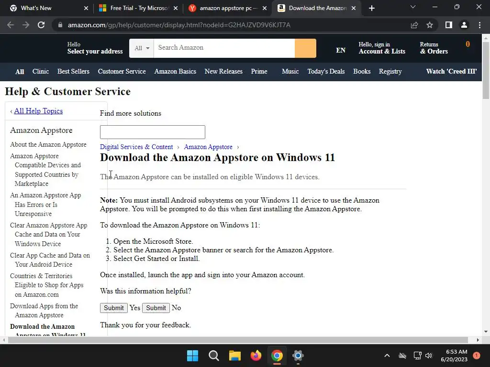Click the Search Amazon field
Viewport: 490px width, 367px height.
(x=224, y=48)
